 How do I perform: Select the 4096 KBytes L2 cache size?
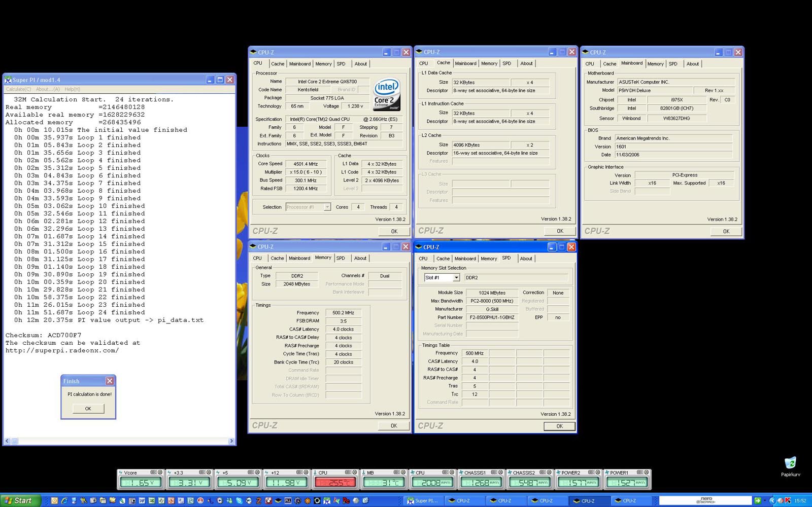[481, 145]
